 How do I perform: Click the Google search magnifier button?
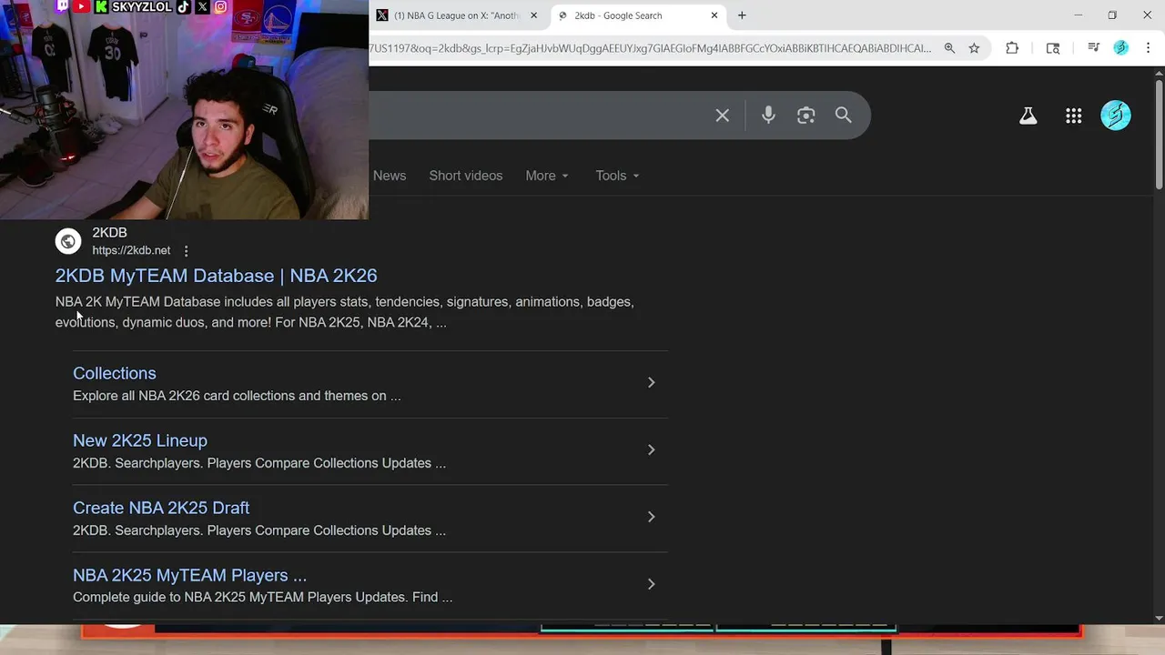pyautogui.click(x=844, y=116)
